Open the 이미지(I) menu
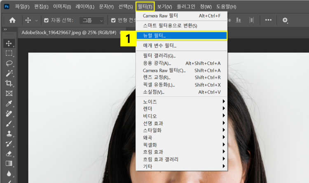 pyautogui.click(x=62, y=7)
